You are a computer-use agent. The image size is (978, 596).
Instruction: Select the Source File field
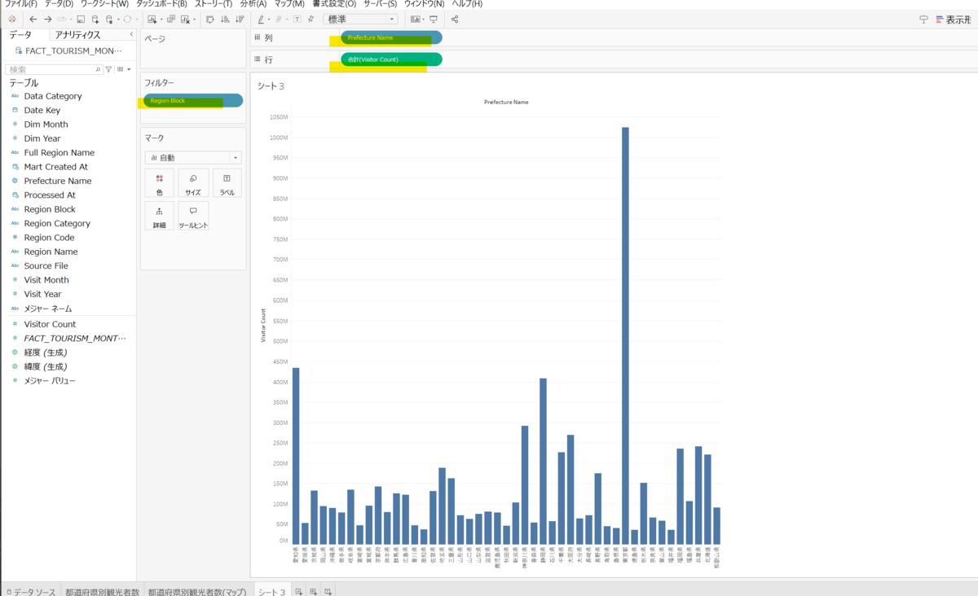[46, 265]
